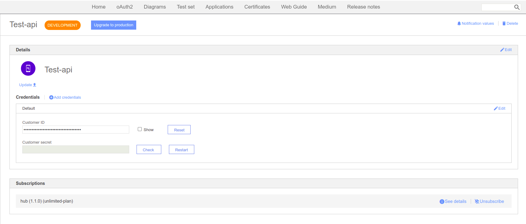The width and height of the screenshot is (526, 224).
Task: Click the purple Test-api app icon
Action: [x=28, y=68]
